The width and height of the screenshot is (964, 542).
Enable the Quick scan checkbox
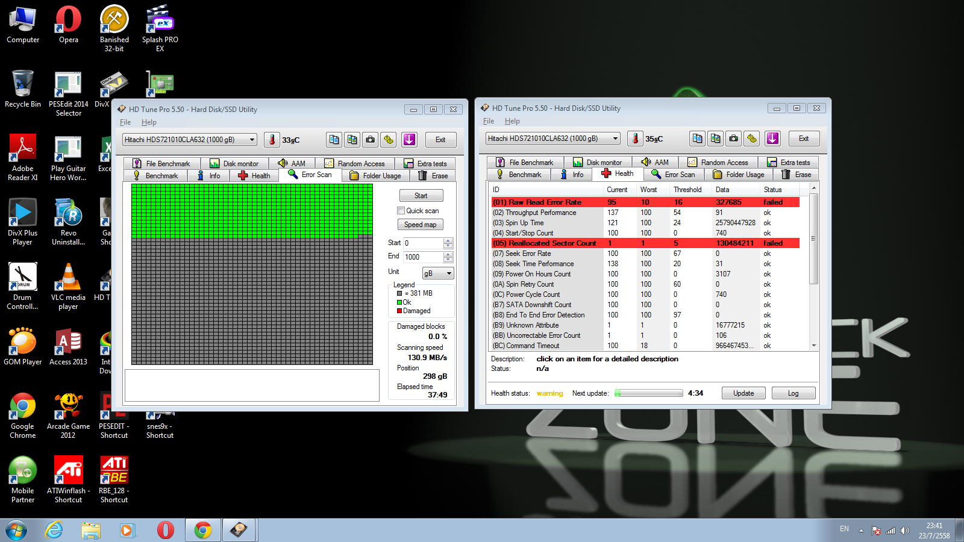[x=401, y=211]
